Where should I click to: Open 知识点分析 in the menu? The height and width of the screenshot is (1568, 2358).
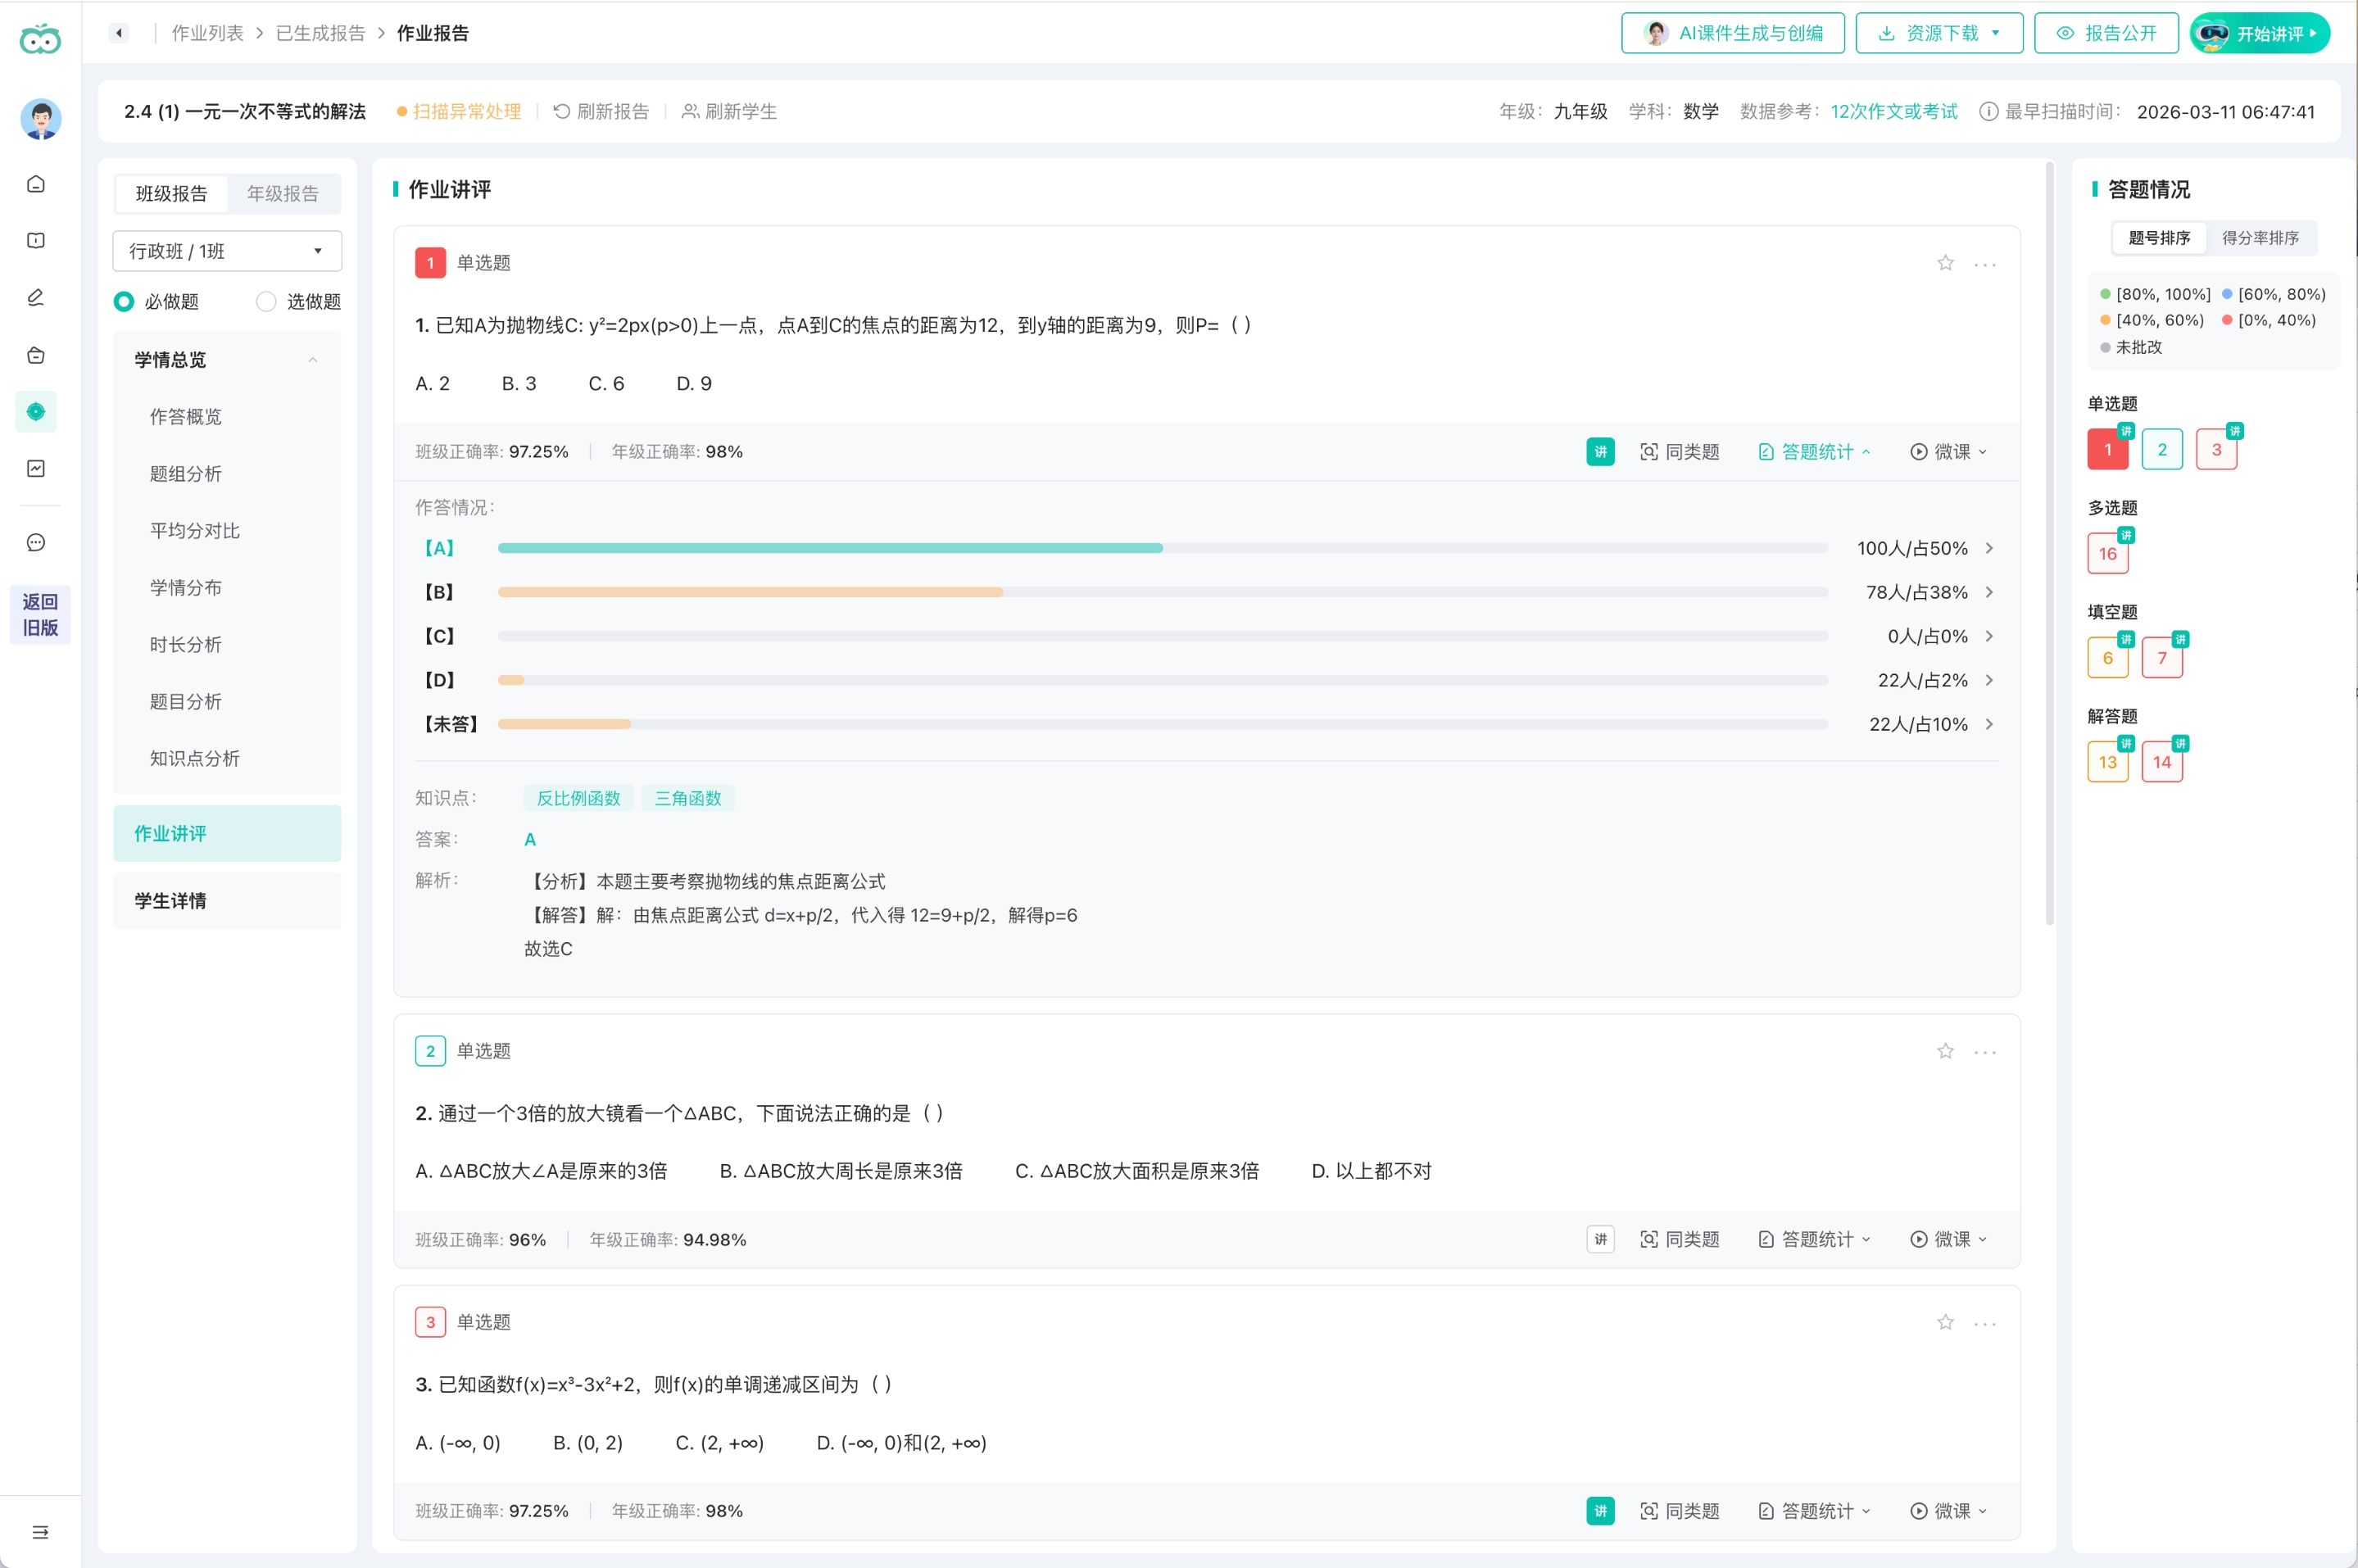195,758
